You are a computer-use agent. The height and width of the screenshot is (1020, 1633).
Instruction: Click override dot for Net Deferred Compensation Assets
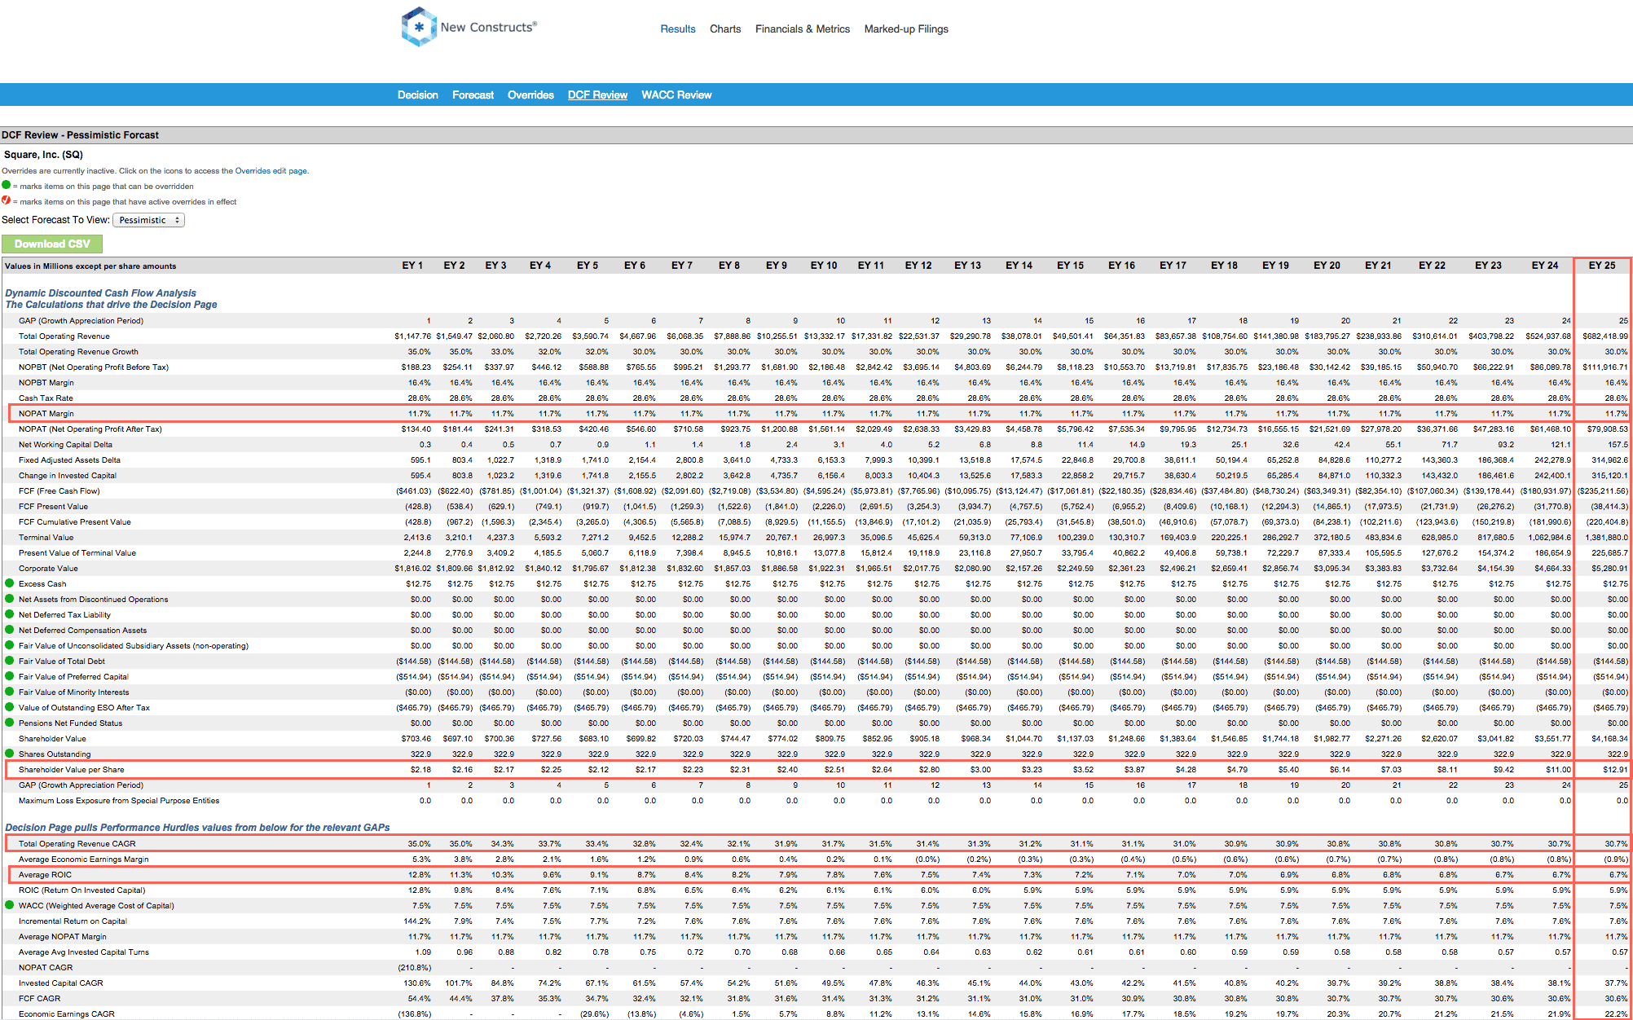tap(10, 630)
